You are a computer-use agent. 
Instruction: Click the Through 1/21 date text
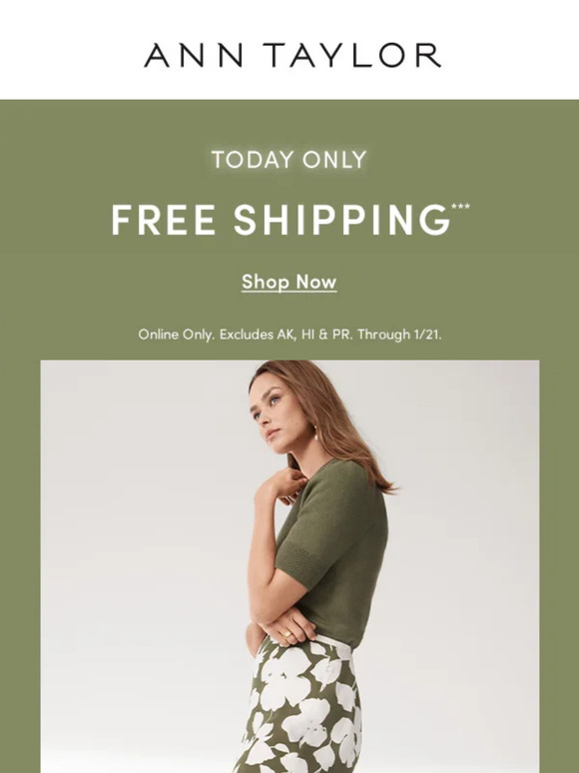click(x=399, y=335)
